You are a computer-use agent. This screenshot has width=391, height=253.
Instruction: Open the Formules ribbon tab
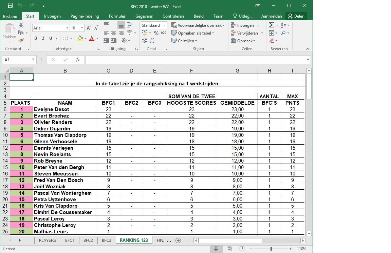coord(117,16)
